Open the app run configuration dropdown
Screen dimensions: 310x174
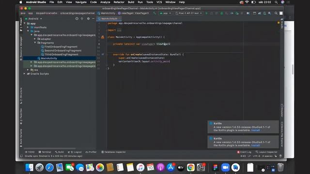click(165, 13)
